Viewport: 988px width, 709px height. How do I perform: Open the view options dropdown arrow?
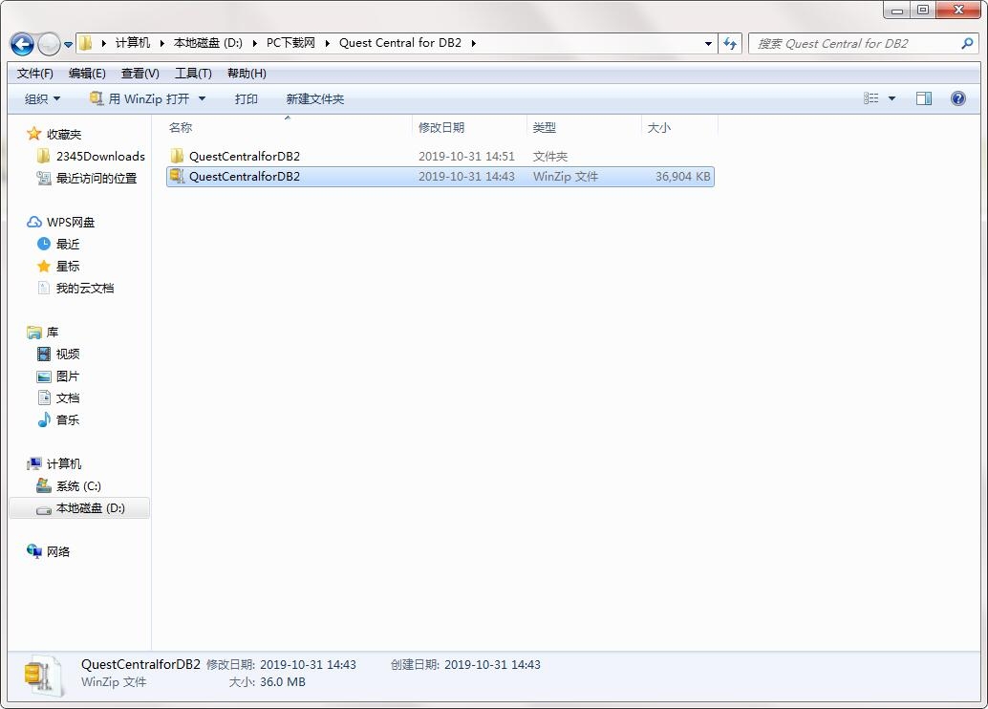(x=891, y=98)
